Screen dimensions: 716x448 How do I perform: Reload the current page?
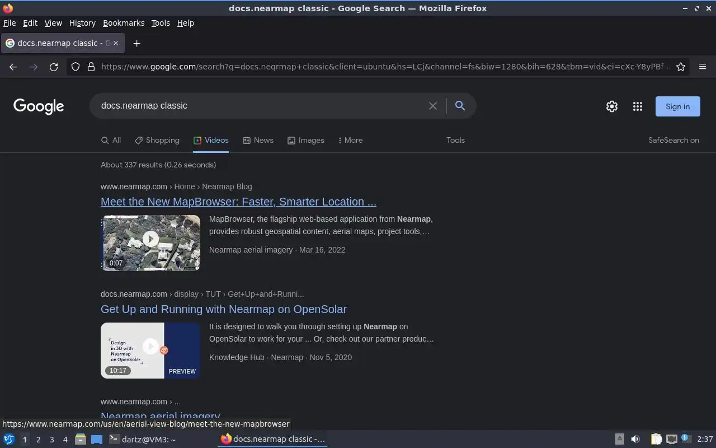point(54,67)
